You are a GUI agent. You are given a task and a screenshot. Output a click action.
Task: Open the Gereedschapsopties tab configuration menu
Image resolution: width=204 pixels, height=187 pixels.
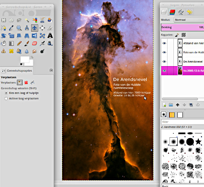(x=51, y=70)
